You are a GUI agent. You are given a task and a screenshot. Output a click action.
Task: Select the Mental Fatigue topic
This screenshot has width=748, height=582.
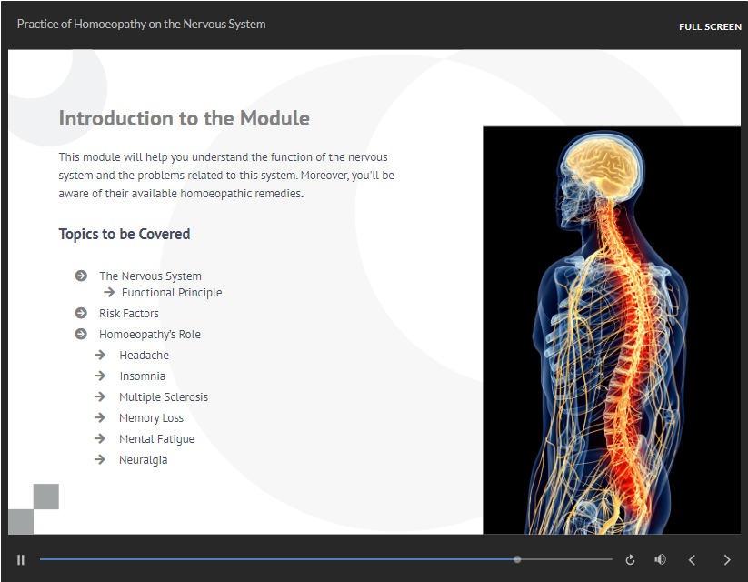click(x=156, y=439)
